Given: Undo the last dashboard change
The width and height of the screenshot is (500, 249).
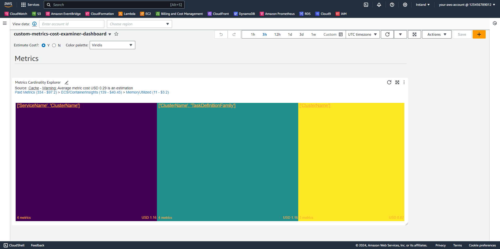Looking at the screenshot, I should [x=221, y=34].
